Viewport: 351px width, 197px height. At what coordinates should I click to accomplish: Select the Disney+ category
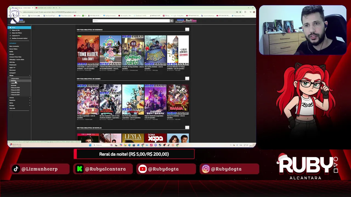(x=12, y=54)
